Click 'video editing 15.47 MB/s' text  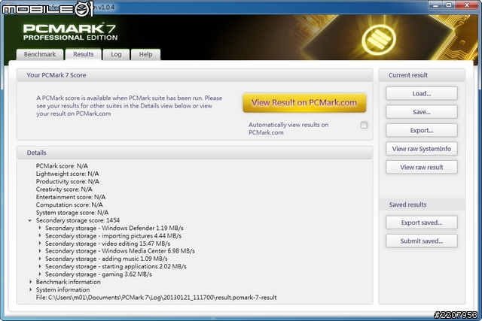(136, 244)
